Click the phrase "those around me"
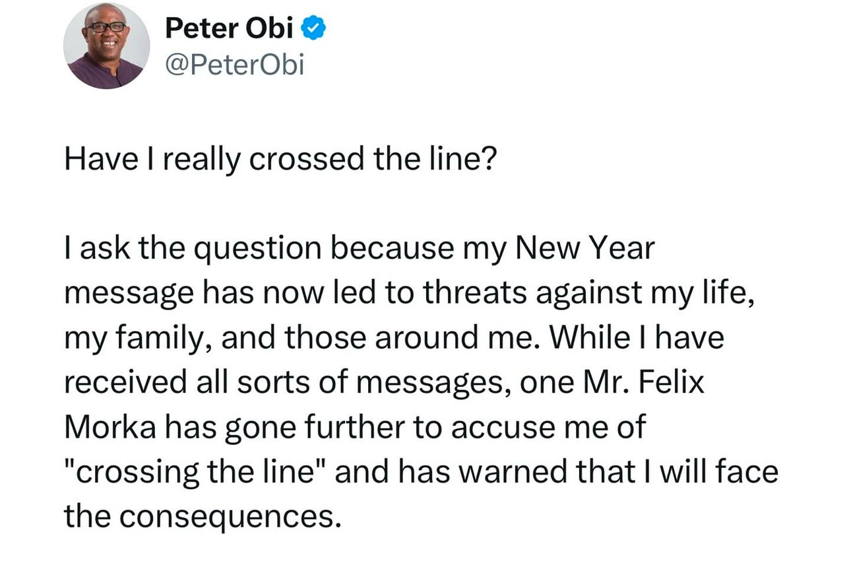 [x=408, y=339]
